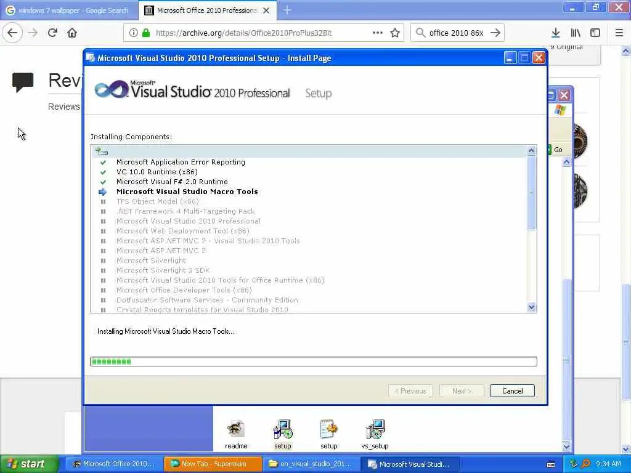This screenshot has height=473, width=631.
Task: Open the browser library icon
Action: pos(576,33)
